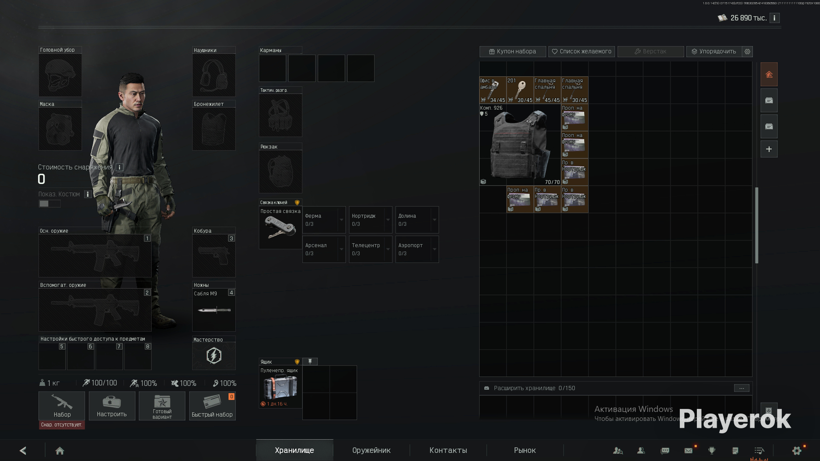
Task: Click the Верстак workbench button
Action: tap(651, 52)
